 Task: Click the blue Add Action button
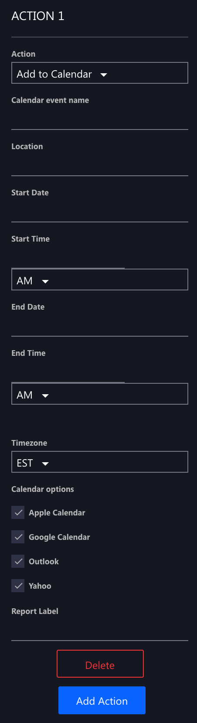click(x=102, y=700)
